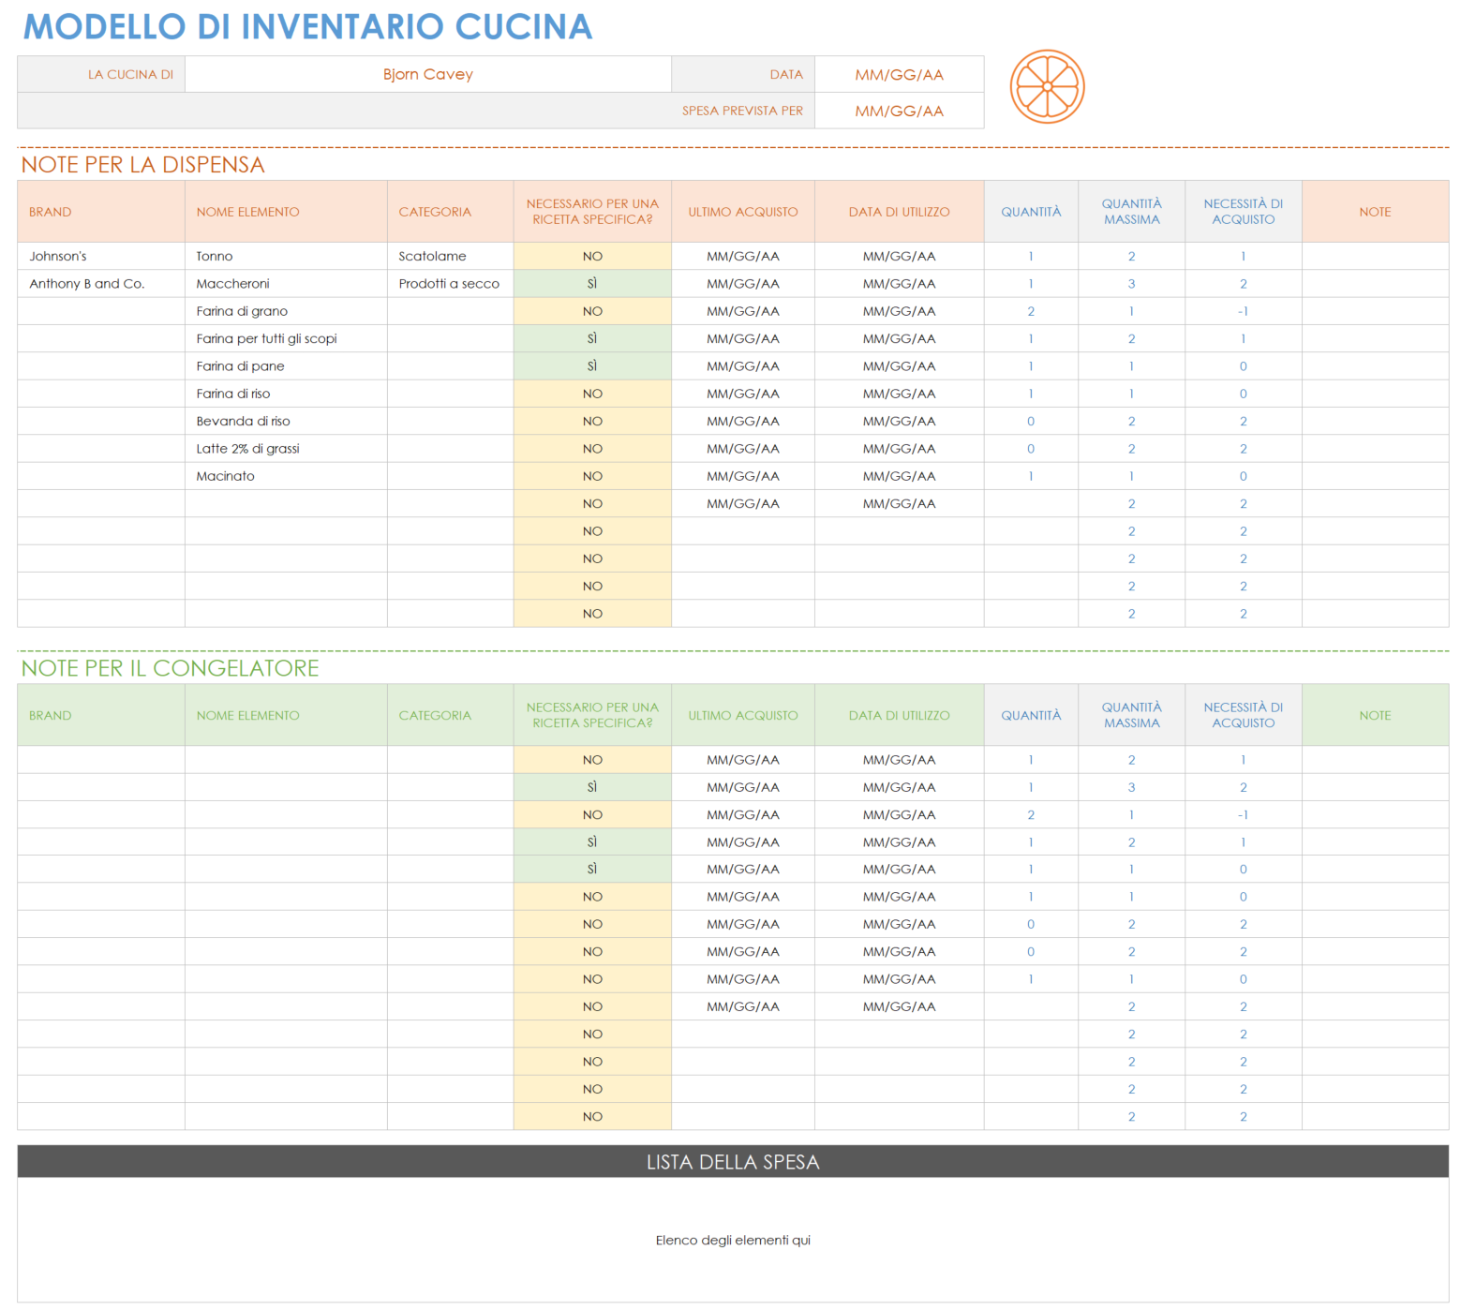
Task: Click the name field 'Bjorn Cavey'
Action: point(428,74)
